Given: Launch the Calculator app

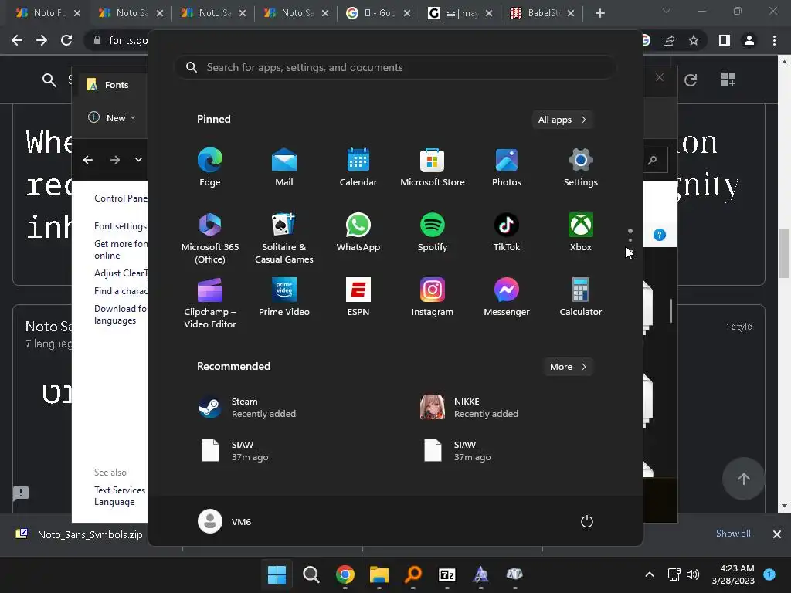Looking at the screenshot, I should point(581,296).
